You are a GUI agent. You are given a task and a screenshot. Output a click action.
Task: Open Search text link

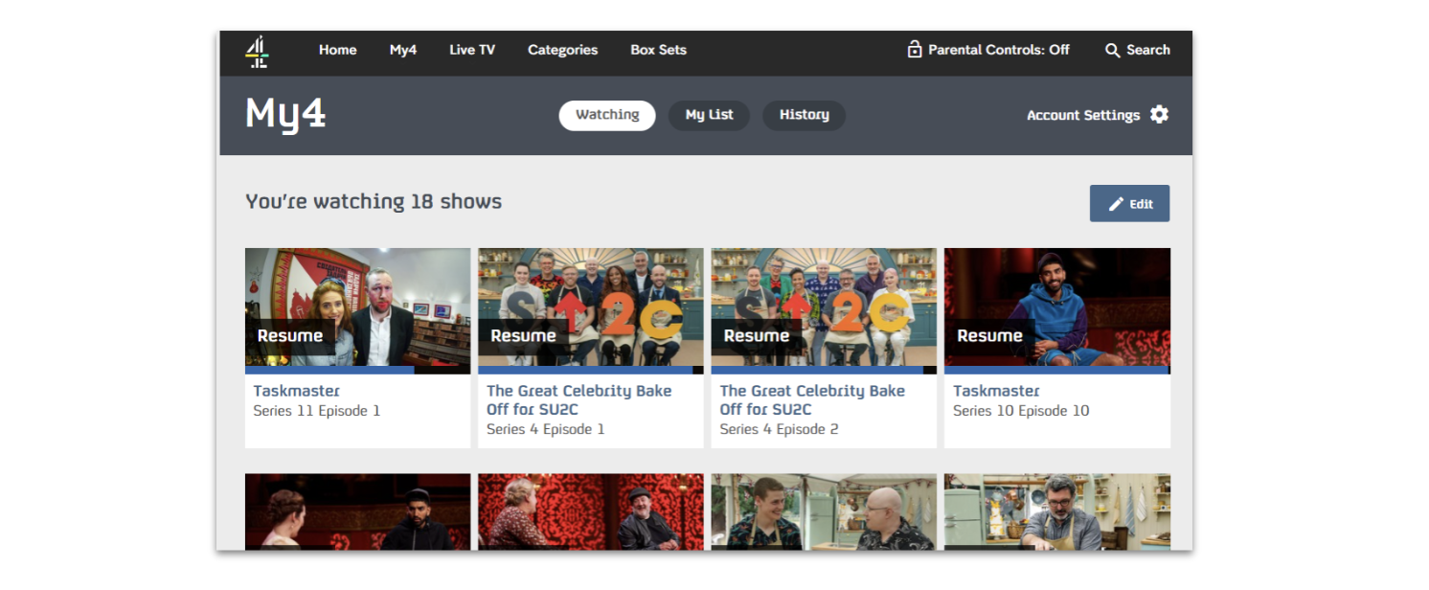(x=1147, y=50)
